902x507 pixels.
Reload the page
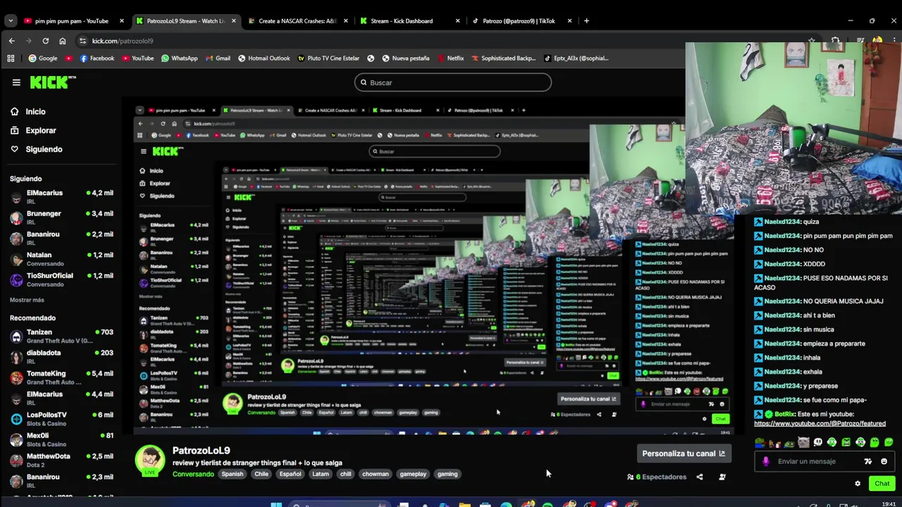(45, 41)
